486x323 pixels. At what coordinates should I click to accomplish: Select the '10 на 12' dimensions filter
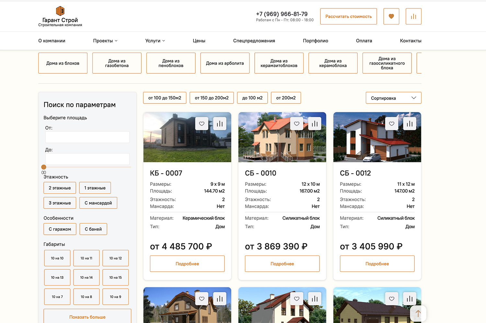point(116,258)
